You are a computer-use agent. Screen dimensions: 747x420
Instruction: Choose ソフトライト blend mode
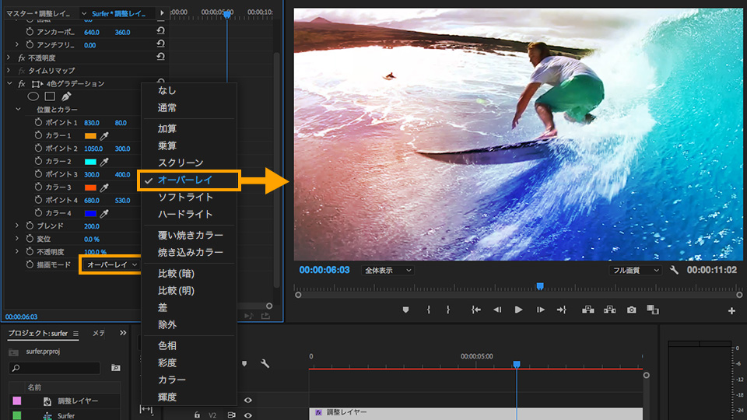[189, 197]
